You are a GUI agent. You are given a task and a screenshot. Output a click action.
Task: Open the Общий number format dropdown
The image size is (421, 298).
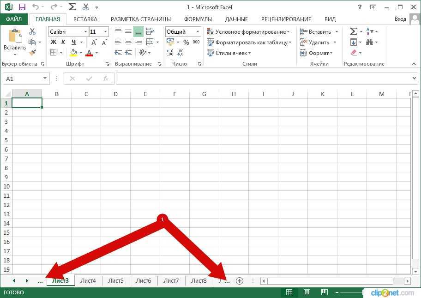(198, 32)
